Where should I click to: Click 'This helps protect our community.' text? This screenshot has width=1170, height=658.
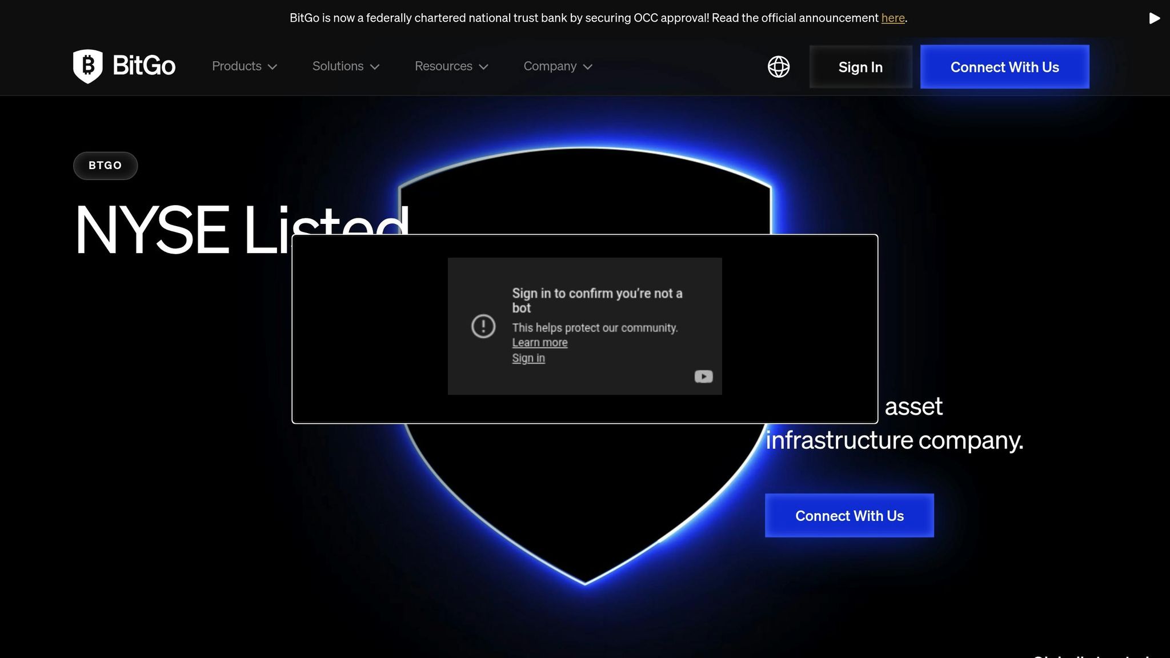click(595, 328)
